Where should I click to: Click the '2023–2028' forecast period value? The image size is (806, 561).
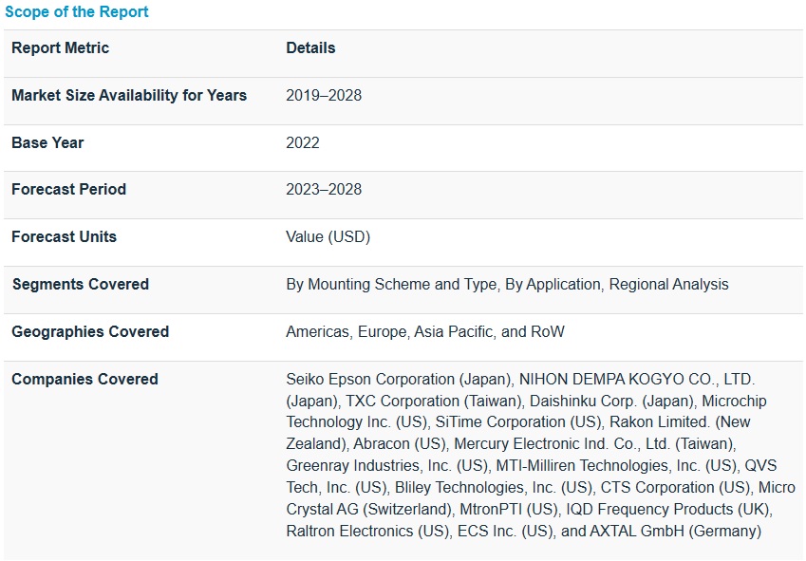click(324, 190)
